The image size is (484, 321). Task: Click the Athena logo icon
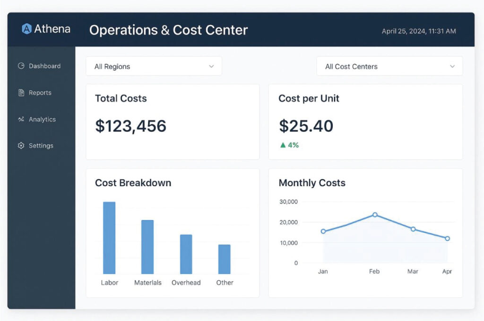[x=27, y=29]
